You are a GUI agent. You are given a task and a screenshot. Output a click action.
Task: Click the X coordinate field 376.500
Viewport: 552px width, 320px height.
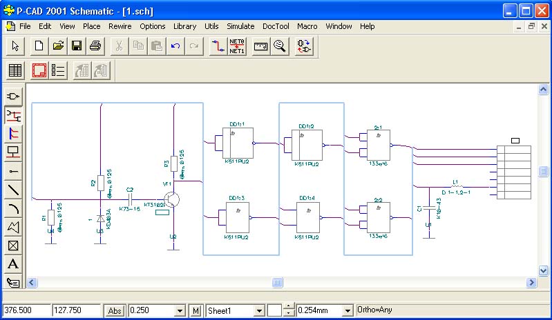click(x=27, y=310)
